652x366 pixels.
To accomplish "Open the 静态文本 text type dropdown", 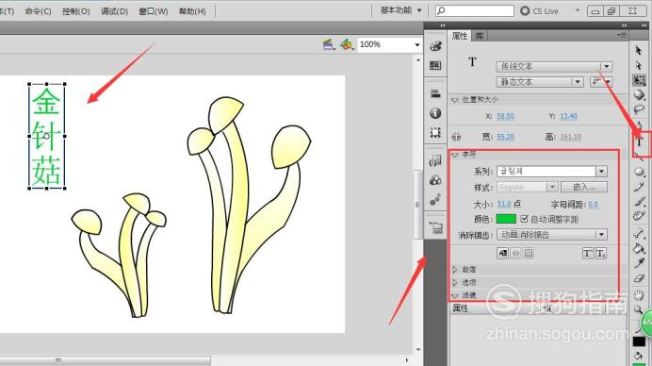I will 540,82.
